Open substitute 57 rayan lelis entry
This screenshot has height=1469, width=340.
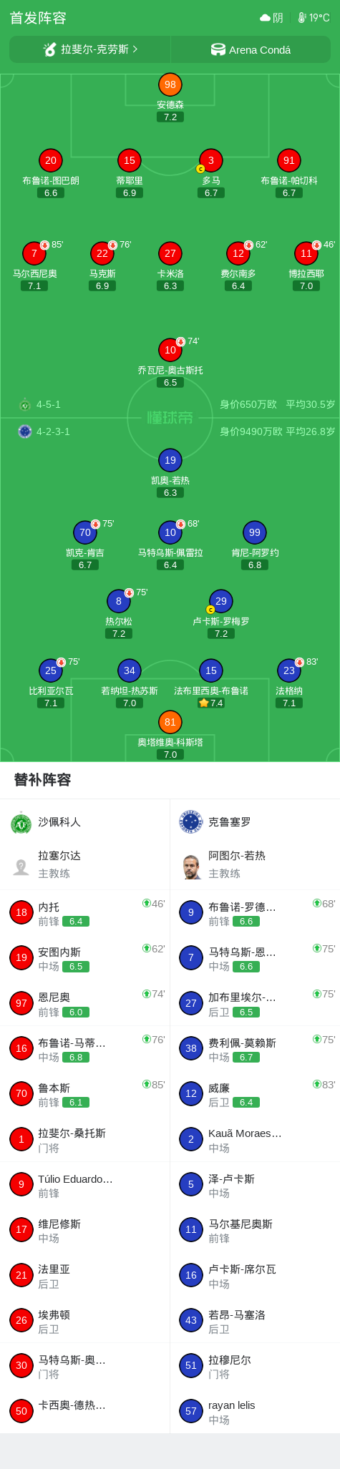point(255,1411)
